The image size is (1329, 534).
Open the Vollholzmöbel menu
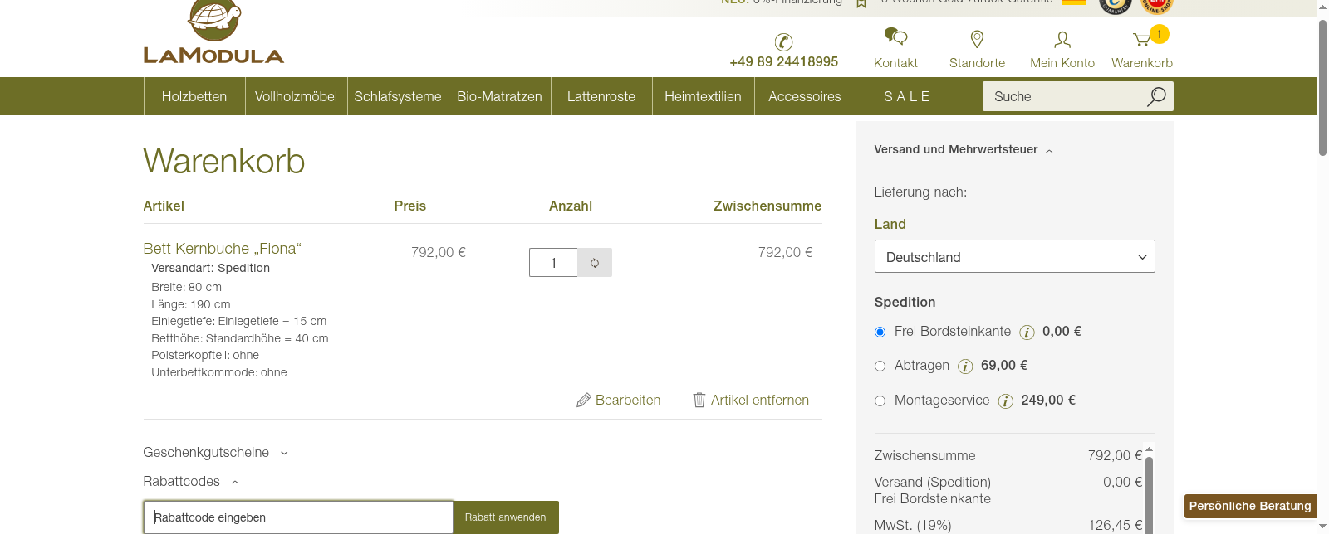tap(296, 96)
